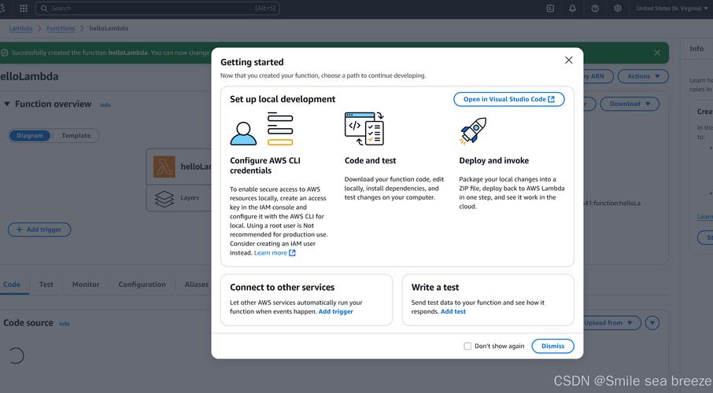Viewport: 713px width, 393px height.
Task: Click the Lambda function orange icon
Action: (x=164, y=167)
